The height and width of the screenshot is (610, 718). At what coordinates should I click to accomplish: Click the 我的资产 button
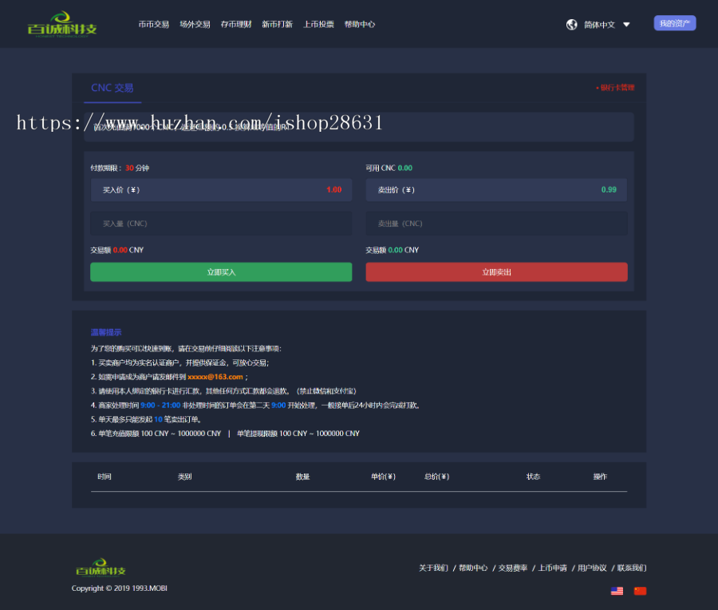click(674, 23)
